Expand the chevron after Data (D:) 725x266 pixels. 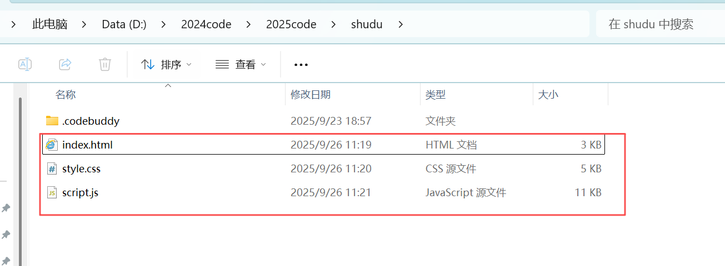(164, 24)
